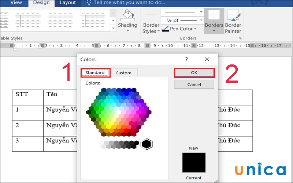Viewport: 293px width, 183px height.
Task: Pick the selected black hexagon swatch
Action: pyautogui.click(x=146, y=144)
